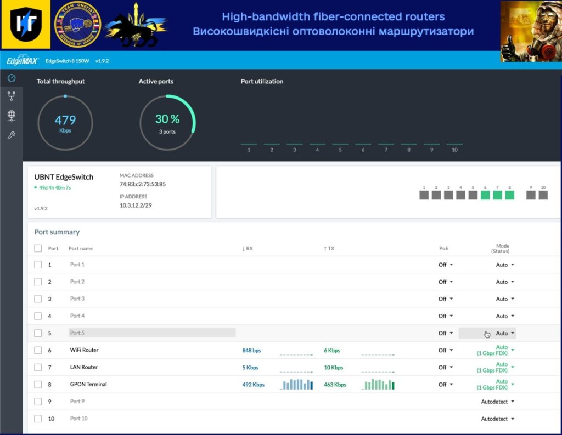This screenshot has height=435, width=562.
Task: Sort by the TX column header
Action: point(329,249)
